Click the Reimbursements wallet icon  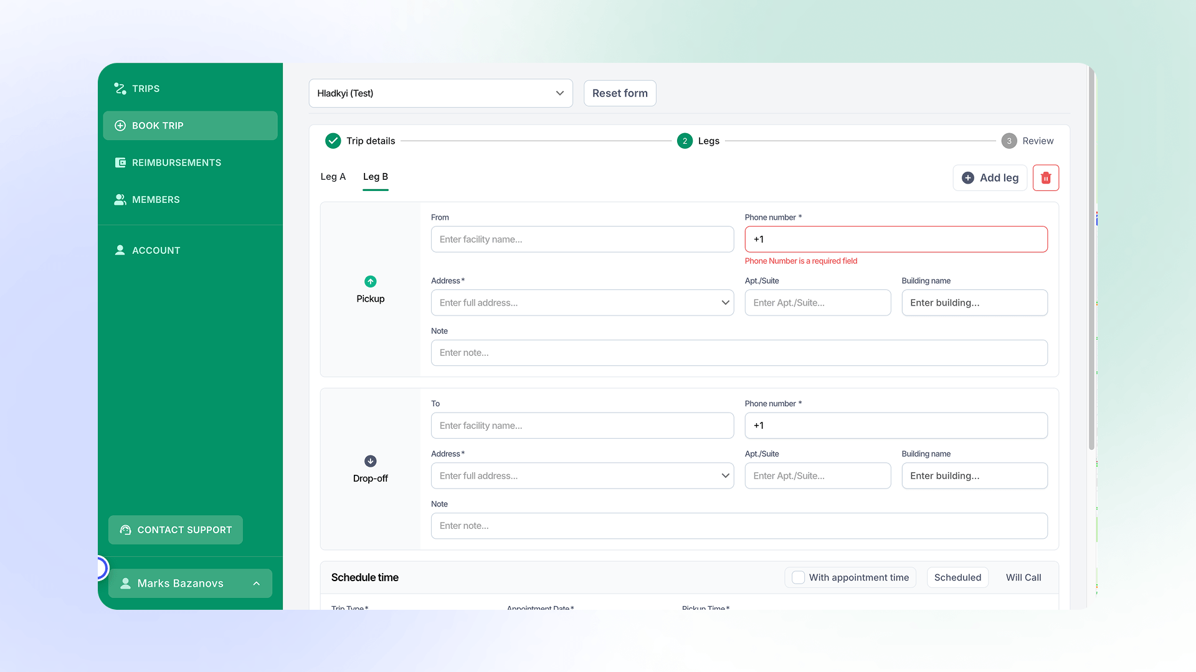click(120, 162)
